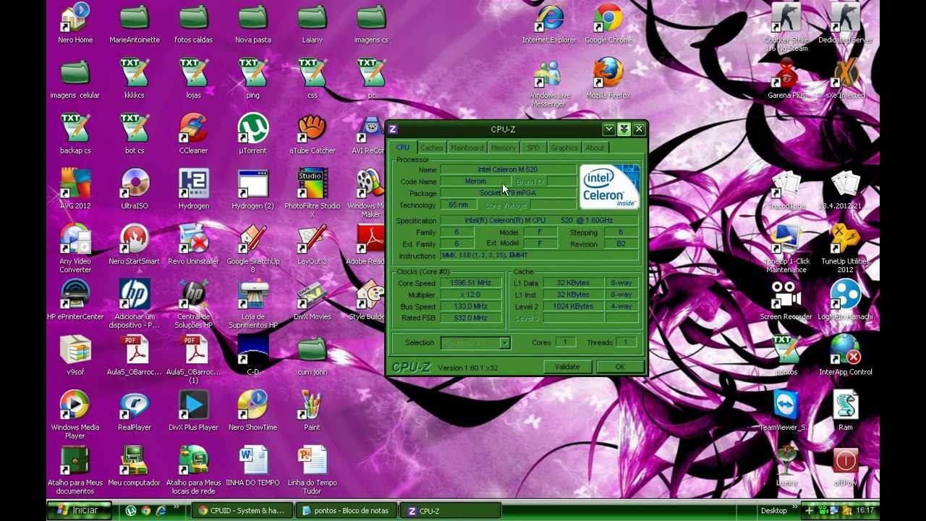Launch Windows Media Player shortcut

[75, 415]
